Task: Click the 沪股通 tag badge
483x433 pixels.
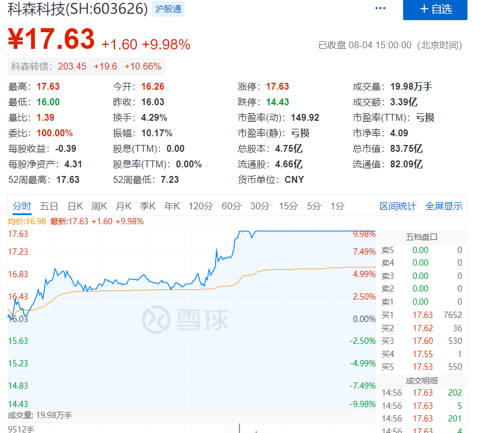Action: pos(168,9)
